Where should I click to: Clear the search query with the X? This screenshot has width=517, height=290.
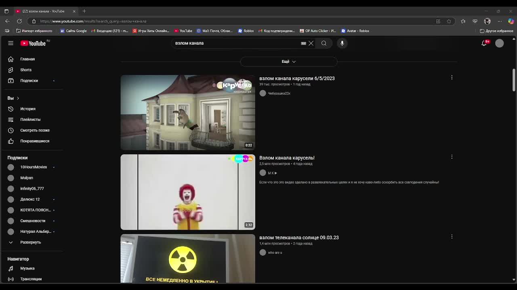point(311,43)
